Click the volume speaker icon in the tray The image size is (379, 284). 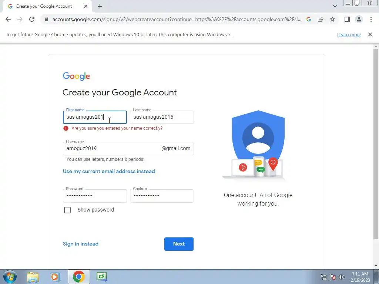[342, 277]
